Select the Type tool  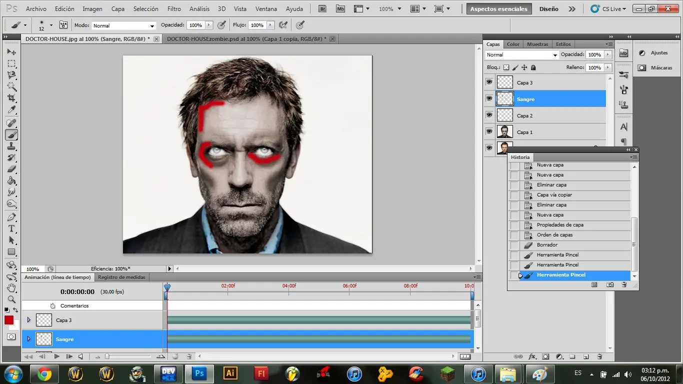coord(11,228)
